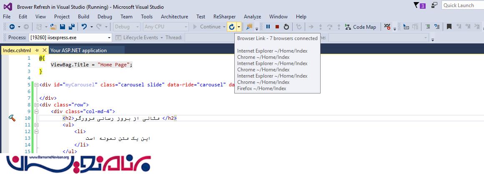Open the notifications flag icon
Viewport: 484px width, 174px height.
[x=416, y=5]
